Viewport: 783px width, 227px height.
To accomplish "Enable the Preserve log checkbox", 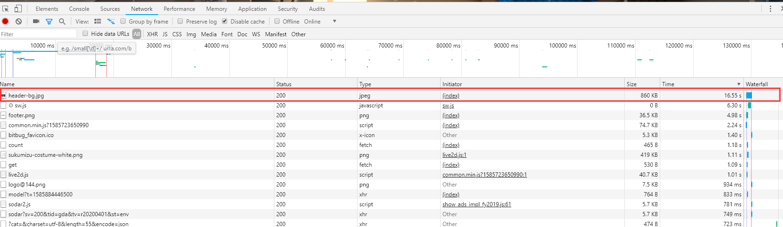I will pos(180,21).
